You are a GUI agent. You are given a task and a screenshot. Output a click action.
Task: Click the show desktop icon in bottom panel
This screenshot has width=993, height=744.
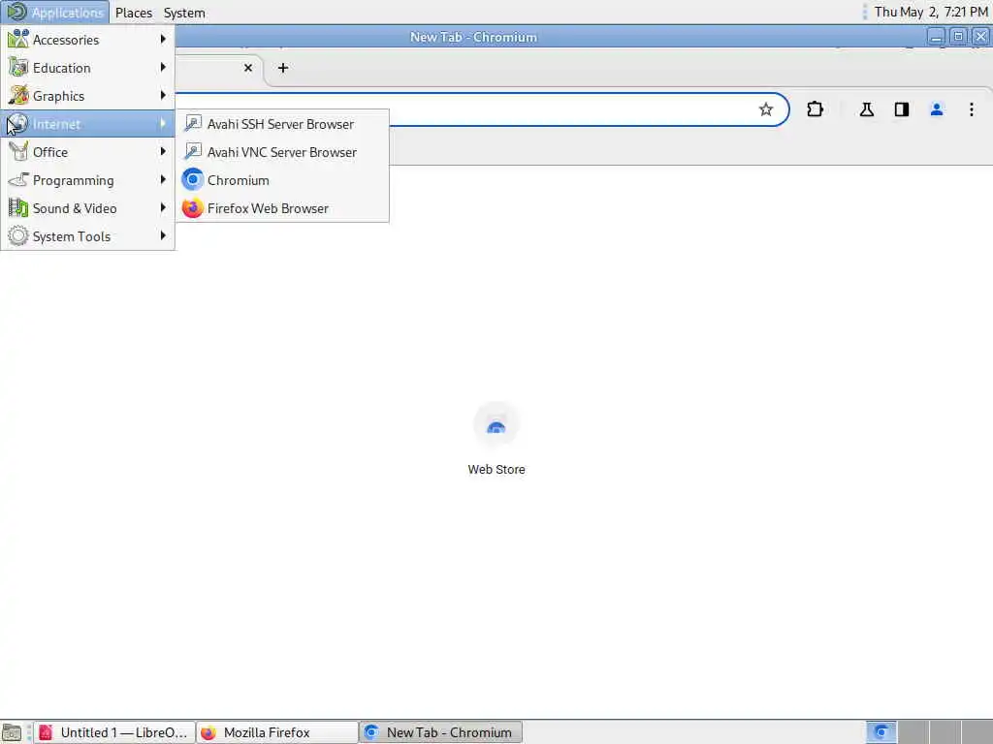tap(12, 732)
